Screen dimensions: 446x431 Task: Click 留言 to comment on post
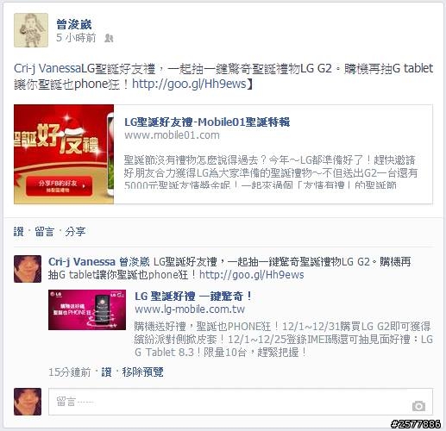pyautogui.click(x=44, y=231)
